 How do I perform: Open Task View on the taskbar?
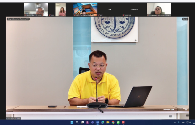[x=82, y=122]
